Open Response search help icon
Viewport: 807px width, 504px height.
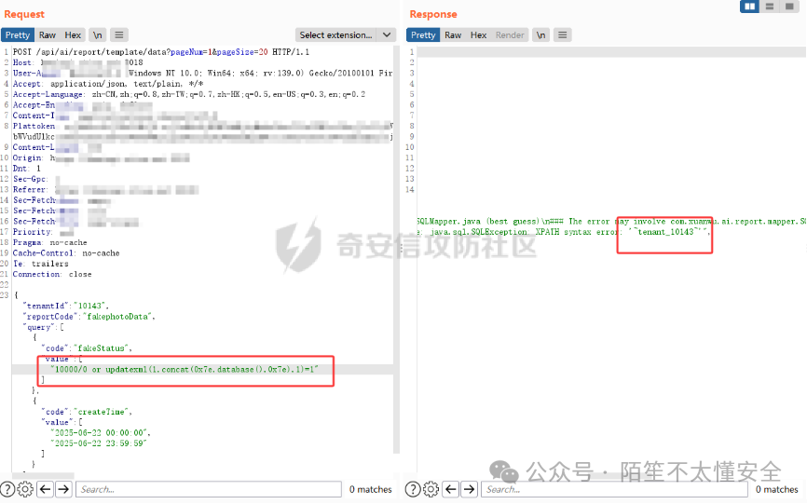click(x=413, y=489)
